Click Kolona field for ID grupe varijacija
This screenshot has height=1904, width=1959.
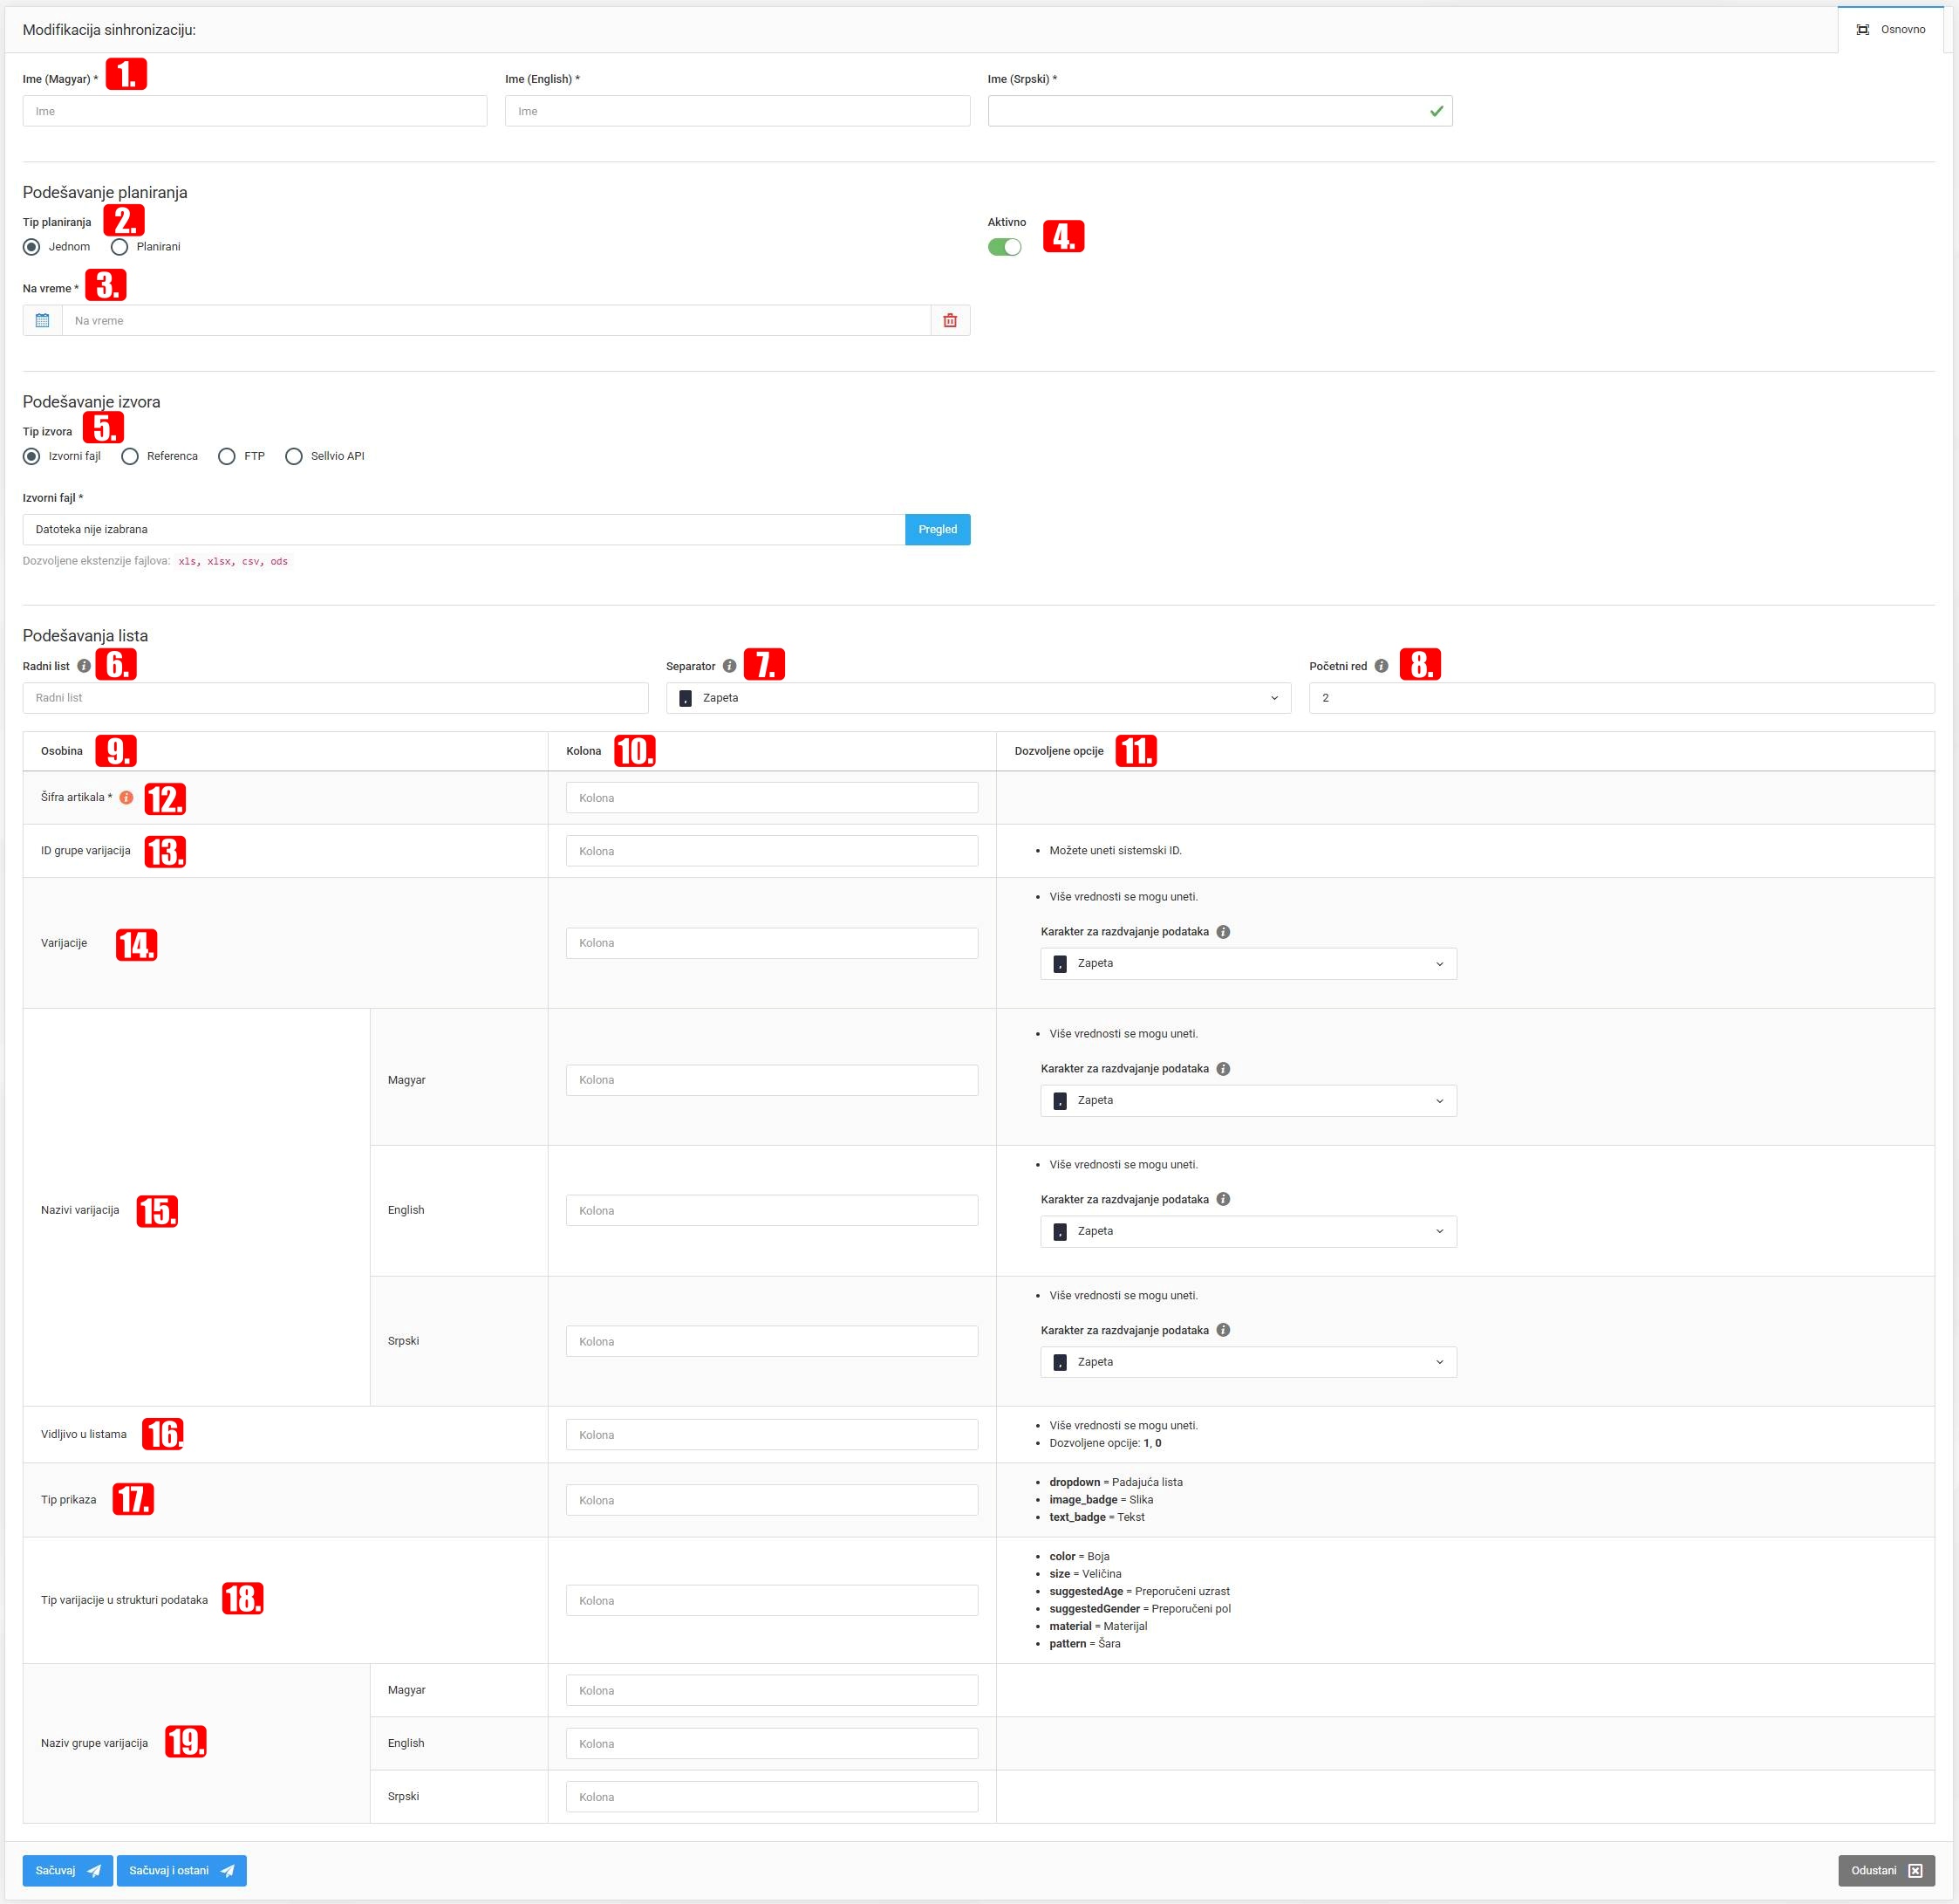772,851
